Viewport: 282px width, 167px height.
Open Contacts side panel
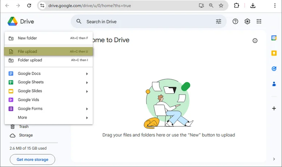coord(274,84)
